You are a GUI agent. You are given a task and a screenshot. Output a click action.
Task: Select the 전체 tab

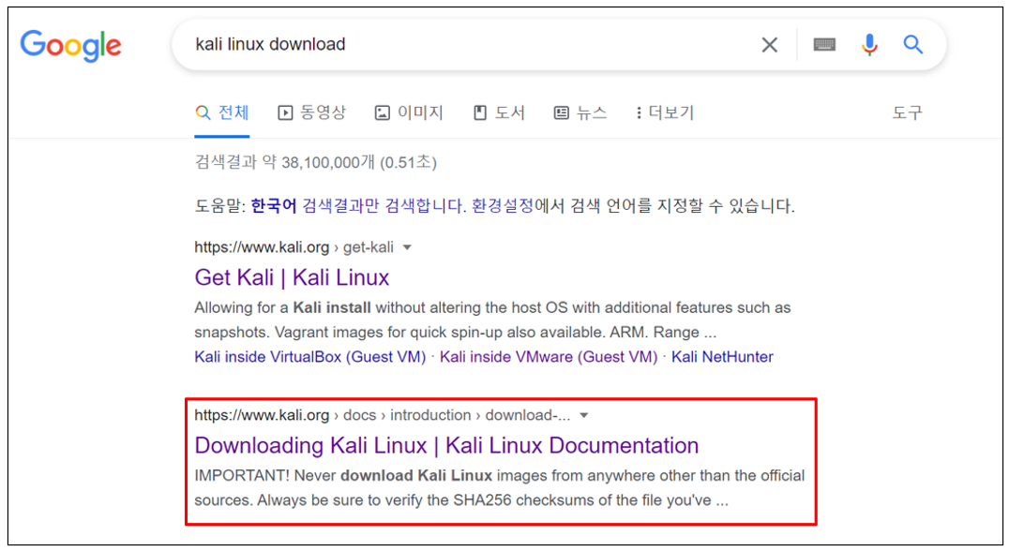(222, 112)
